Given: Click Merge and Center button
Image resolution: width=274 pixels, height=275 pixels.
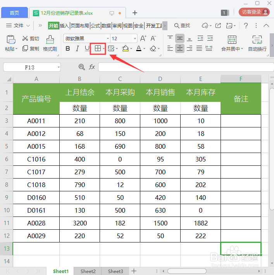Looking at the screenshot, I should point(232,43).
